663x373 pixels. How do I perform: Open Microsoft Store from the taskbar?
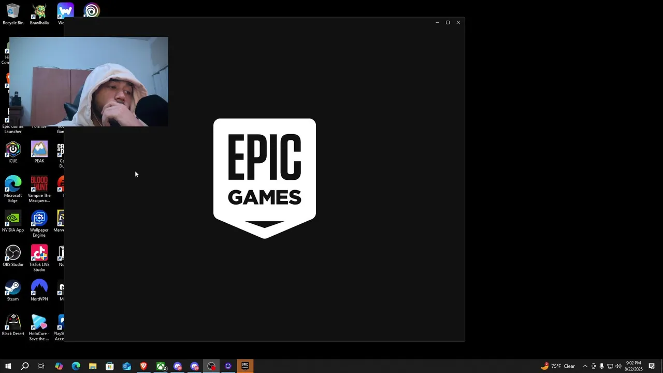point(110,366)
